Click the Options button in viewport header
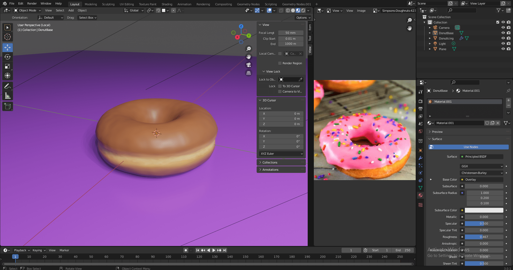This screenshot has width=513, height=270. coord(302,18)
